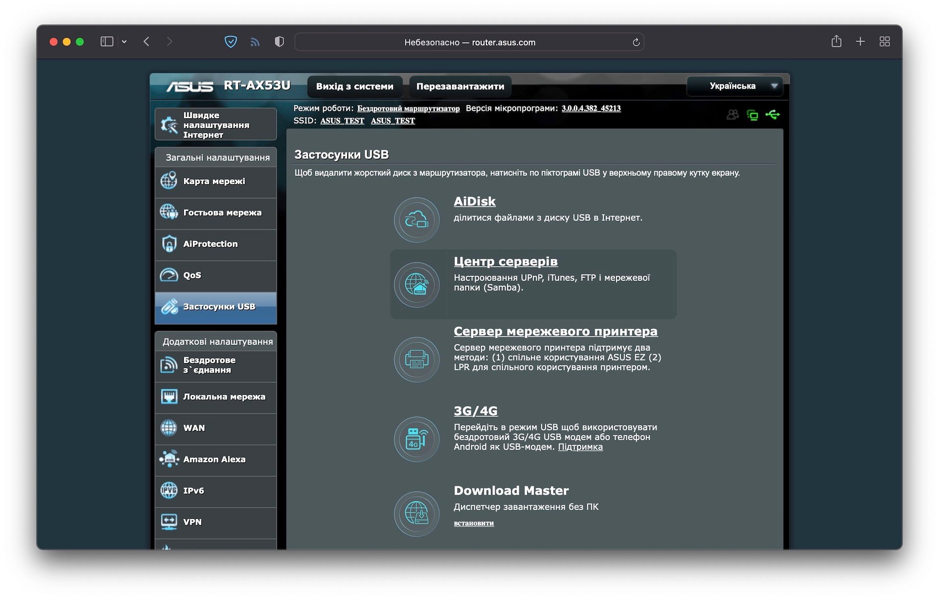Open Швидке налаштування Інтернет menu
Image resolution: width=939 pixels, height=598 pixels.
(216, 125)
